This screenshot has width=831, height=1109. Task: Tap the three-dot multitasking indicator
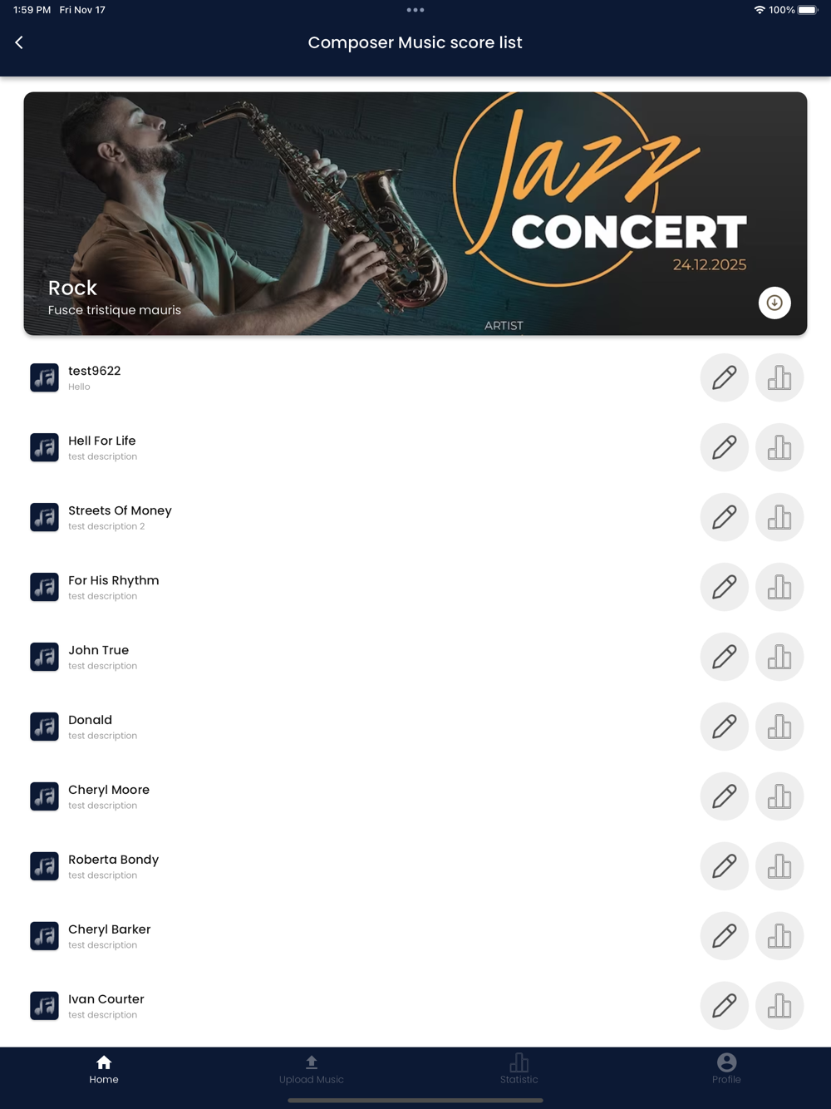[x=415, y=10]
